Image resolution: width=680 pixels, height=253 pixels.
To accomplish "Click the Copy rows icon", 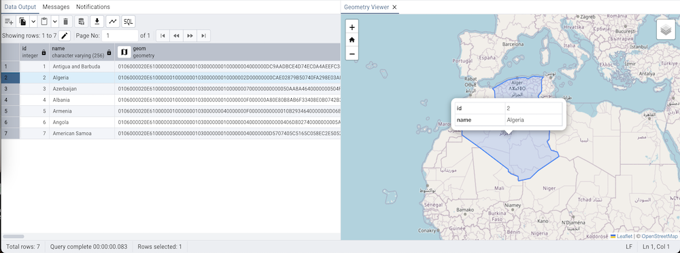I will point(23,22).
